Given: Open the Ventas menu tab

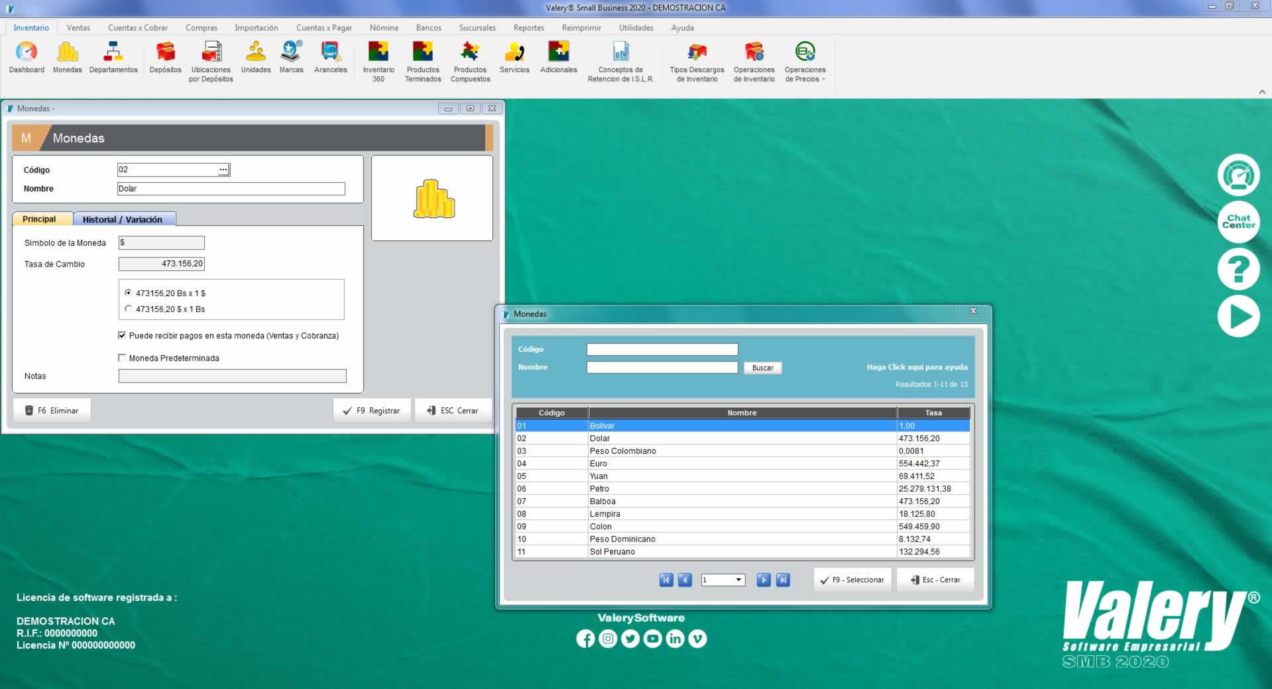Looking at the screenshot, I should [x=78, y=28].
